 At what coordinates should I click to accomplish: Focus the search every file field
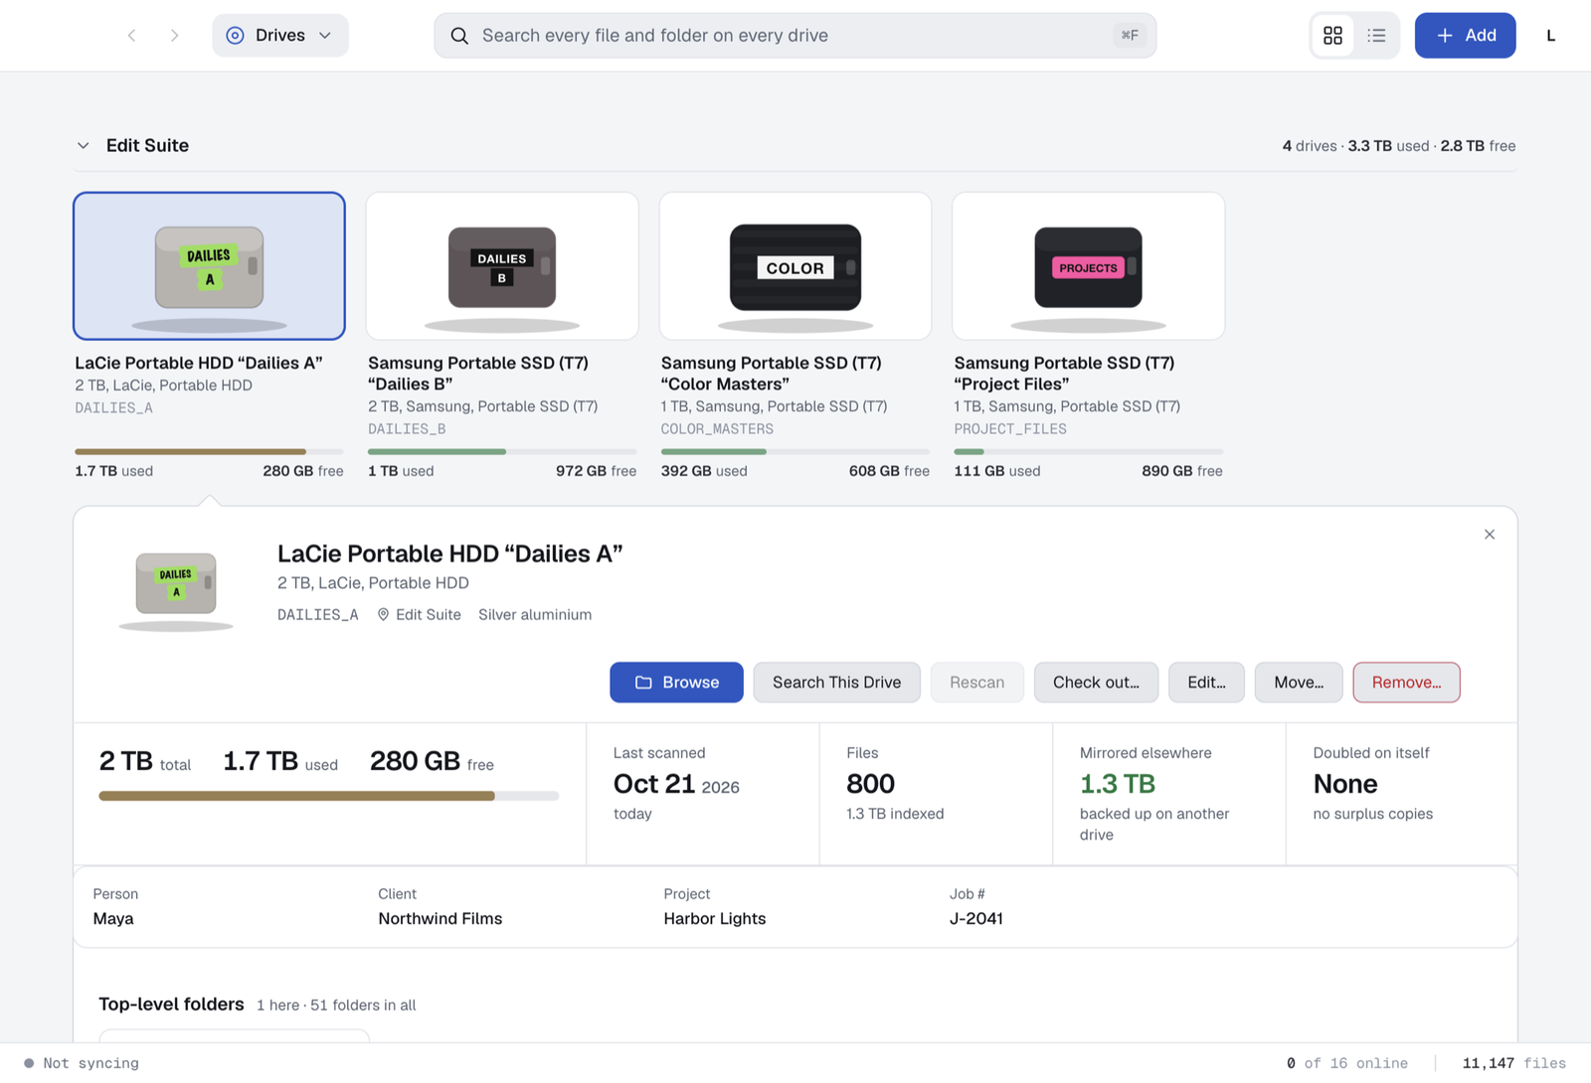click(795, 36)
